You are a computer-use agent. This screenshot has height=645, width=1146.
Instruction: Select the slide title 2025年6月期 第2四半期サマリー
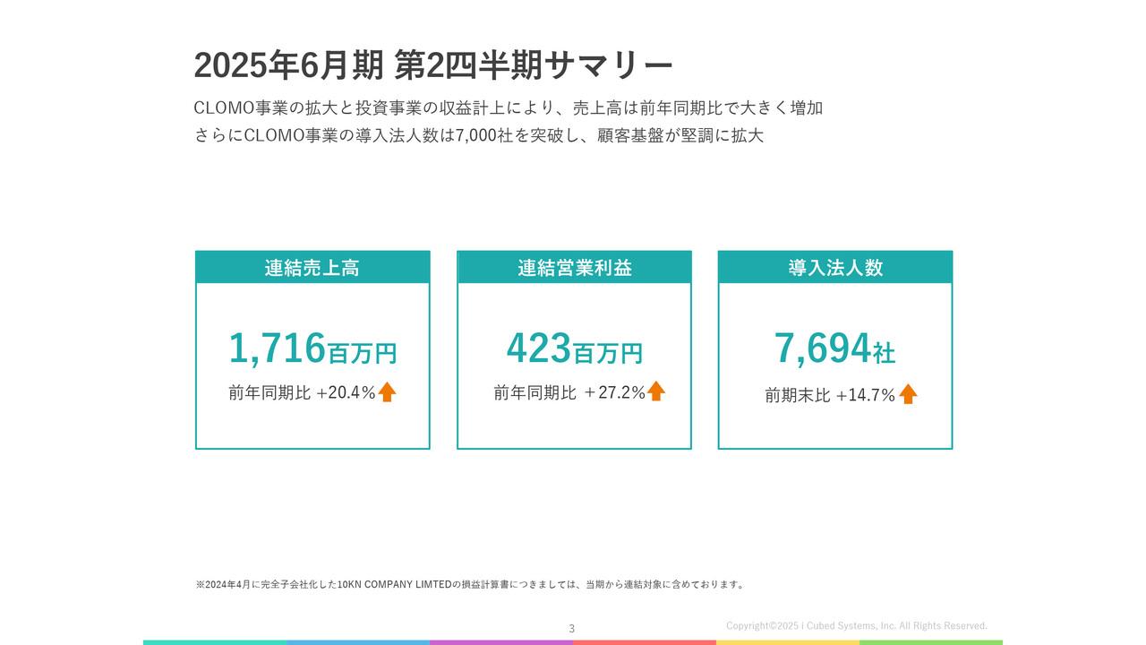click(x=433, y=65)
